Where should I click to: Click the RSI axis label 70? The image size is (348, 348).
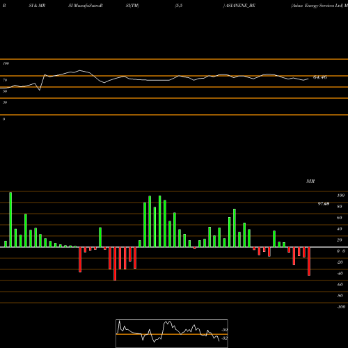[x=5, y=80]
